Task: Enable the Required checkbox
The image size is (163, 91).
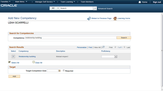Action: 64,71
